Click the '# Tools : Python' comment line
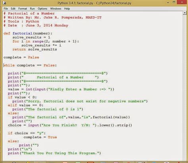 21,21
